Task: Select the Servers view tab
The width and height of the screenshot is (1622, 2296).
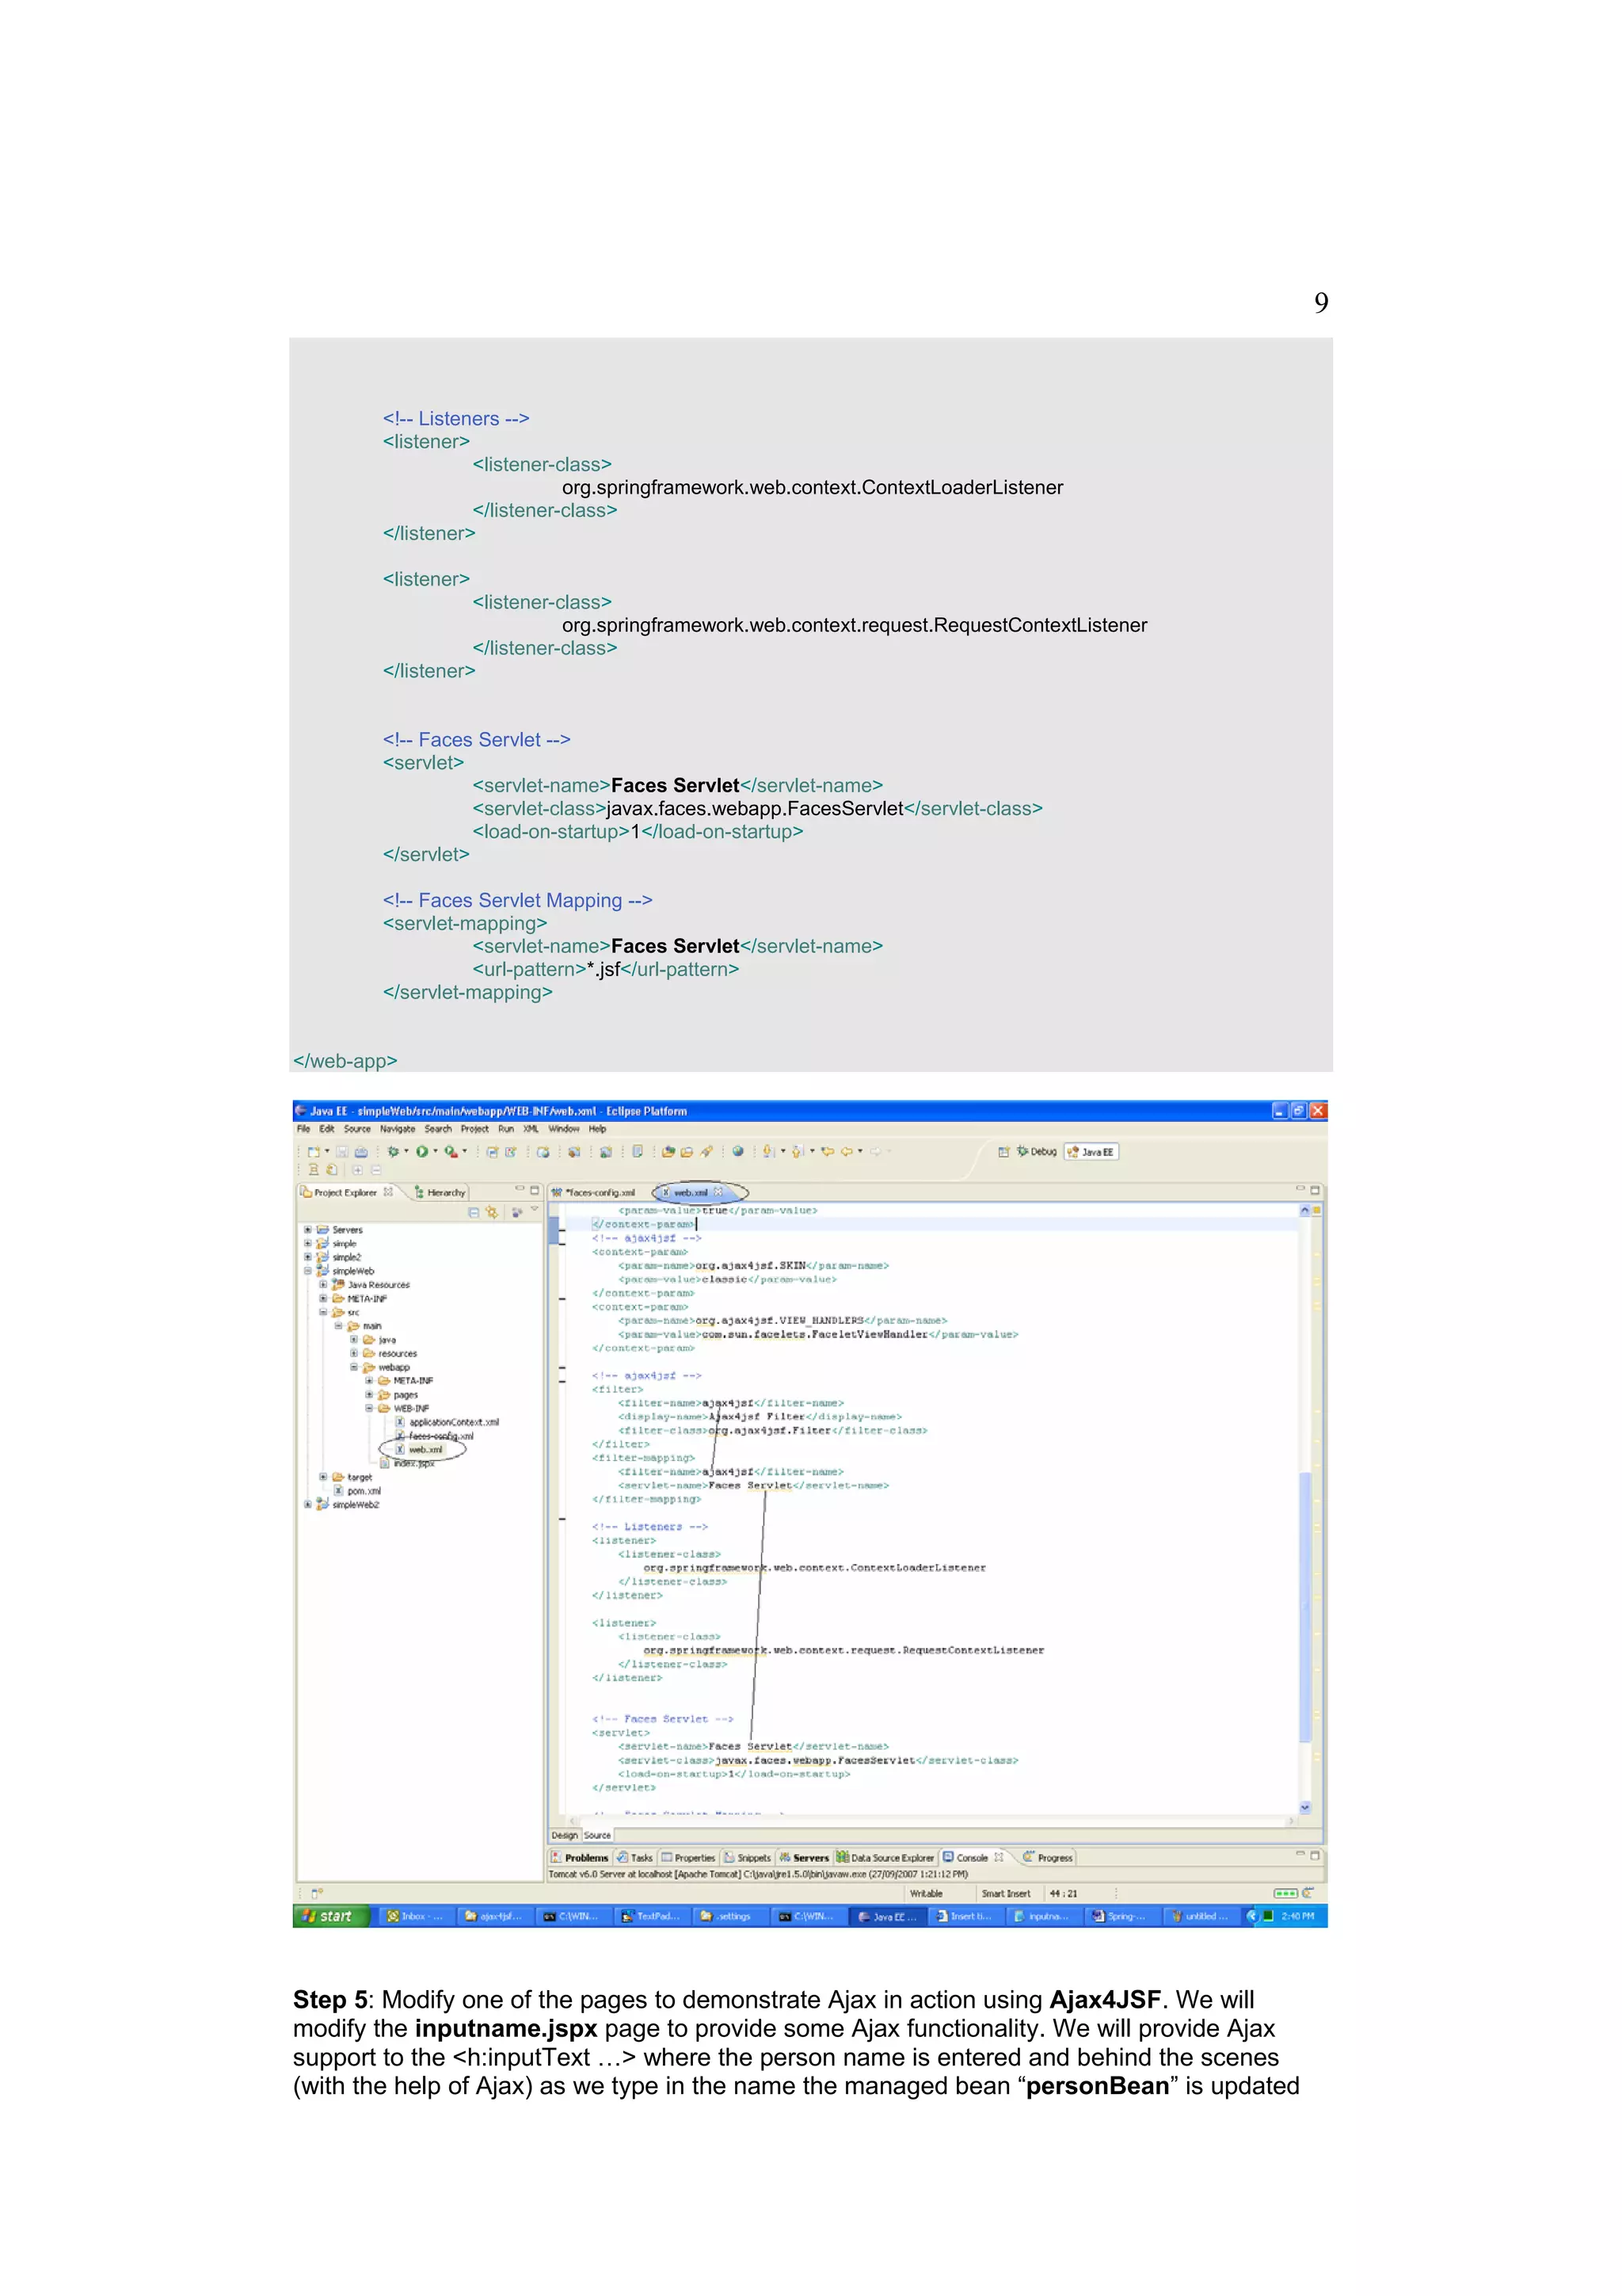Action: coord(805,1858)
